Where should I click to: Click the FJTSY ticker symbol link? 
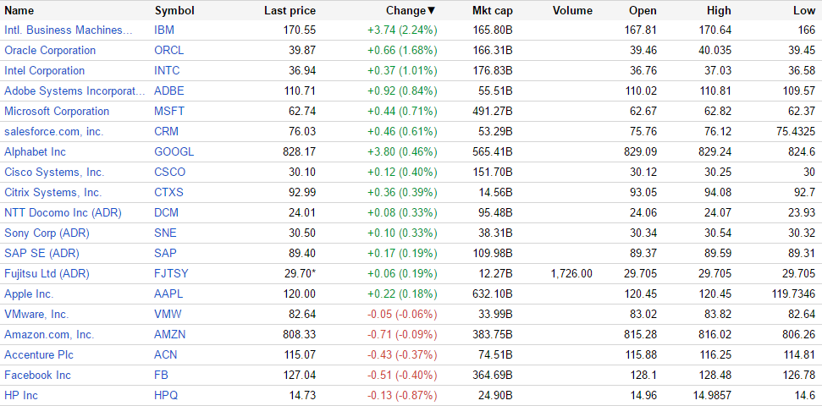[171, 274]
